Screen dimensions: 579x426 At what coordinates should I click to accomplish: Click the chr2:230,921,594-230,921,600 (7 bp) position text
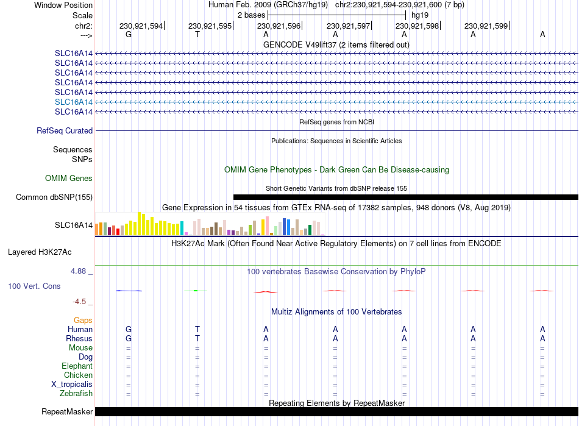click(x=400, y=5)
